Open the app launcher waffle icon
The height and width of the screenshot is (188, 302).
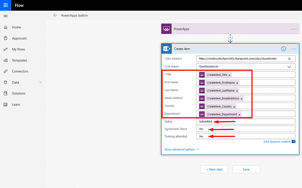(5, 5)
